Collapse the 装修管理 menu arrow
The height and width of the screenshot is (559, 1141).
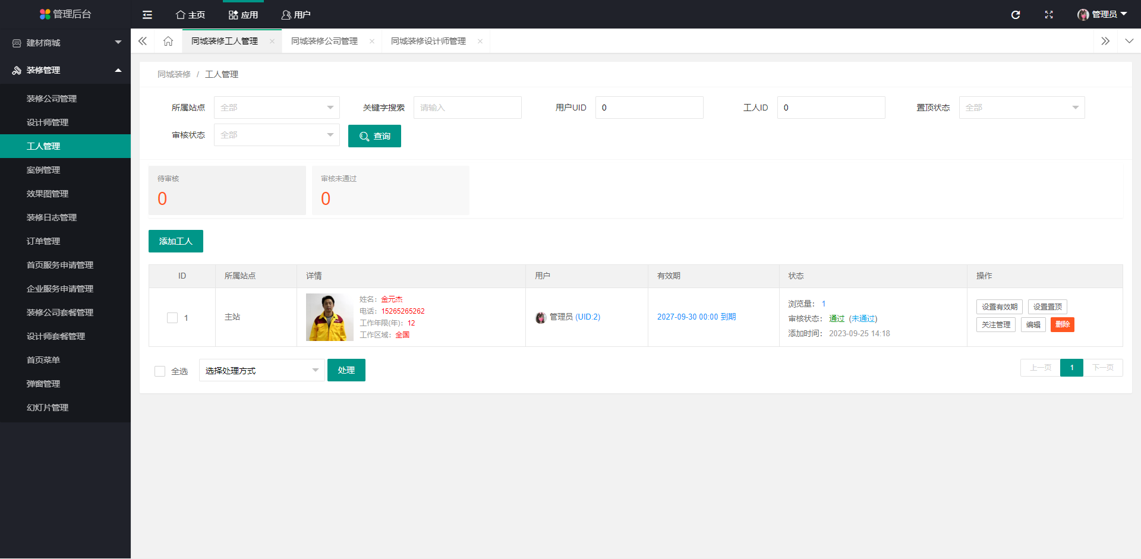[x=118, y=70]
